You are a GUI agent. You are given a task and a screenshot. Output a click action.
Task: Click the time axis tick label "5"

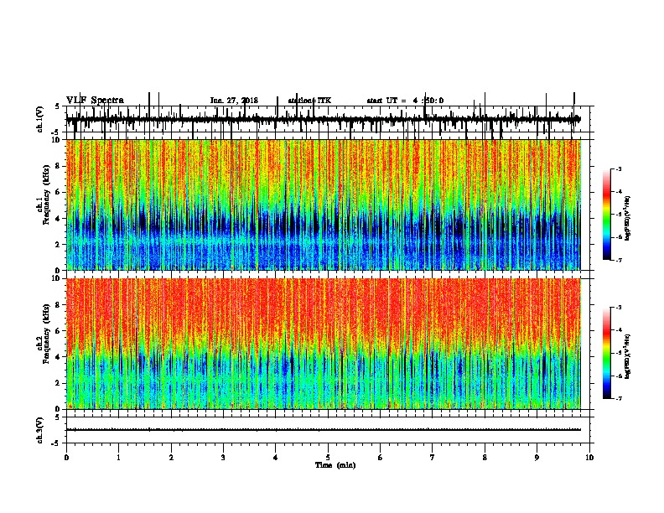tap(328, 458)
